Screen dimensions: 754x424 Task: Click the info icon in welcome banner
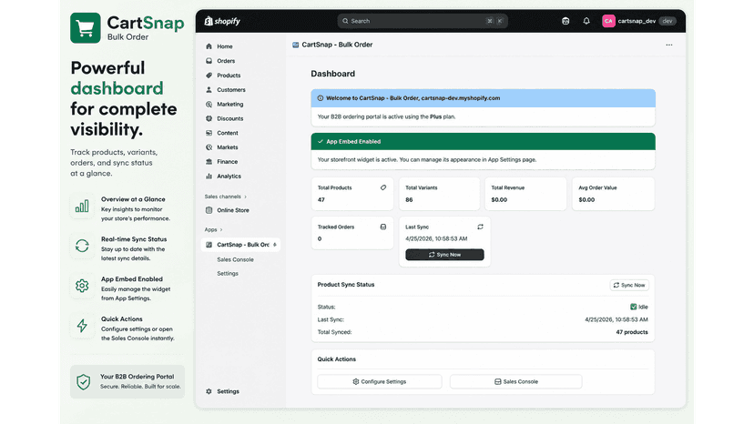pos(321,98)
